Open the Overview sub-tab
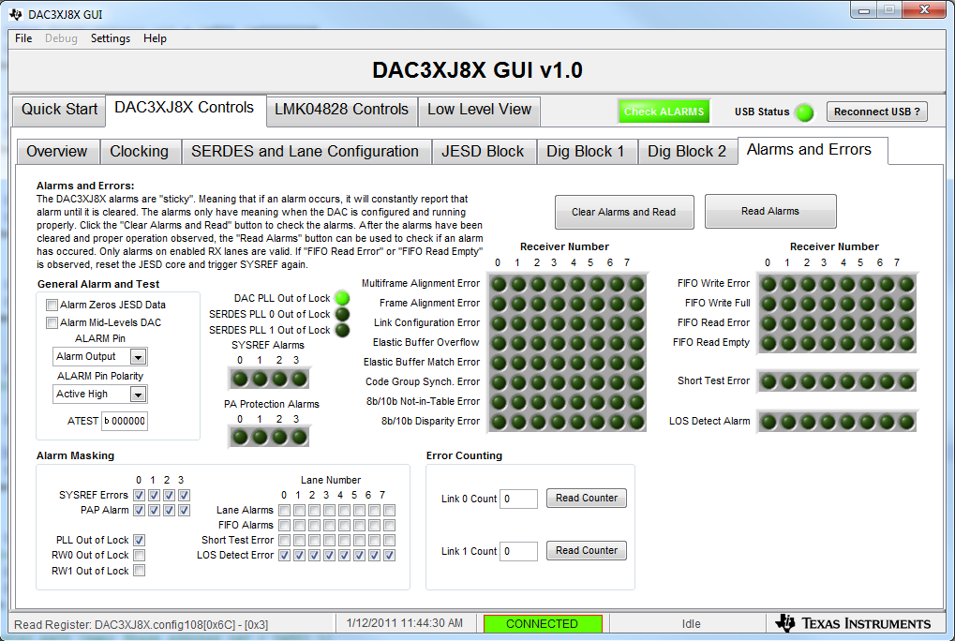 (56, 152)
